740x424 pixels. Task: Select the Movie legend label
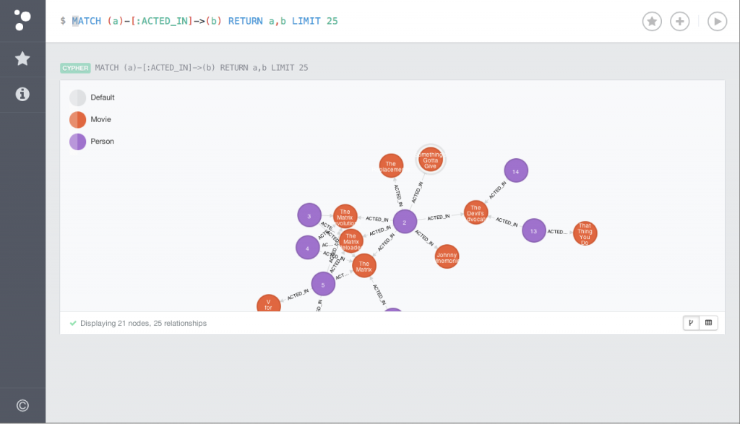[100, 119]
